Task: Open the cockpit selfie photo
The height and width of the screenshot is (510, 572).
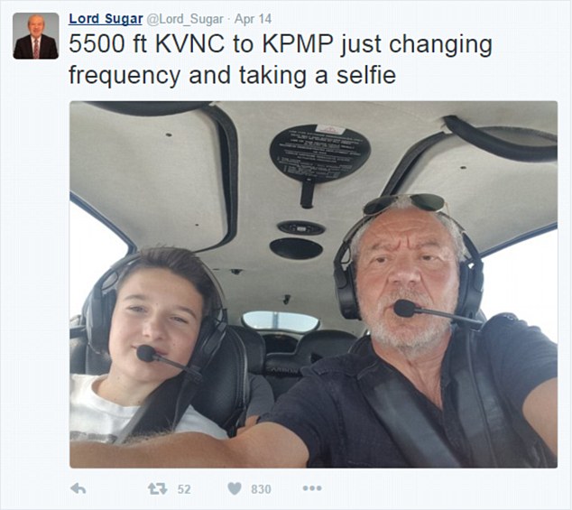Action: (x=313, y=284)
